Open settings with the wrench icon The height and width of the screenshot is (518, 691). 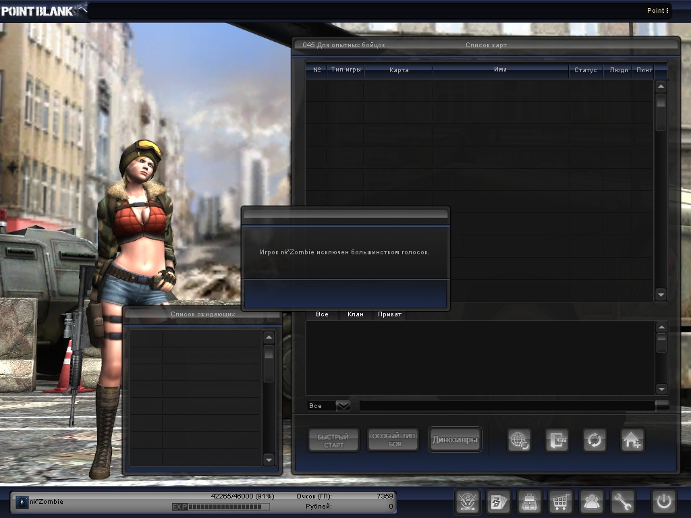coord(623,502)
